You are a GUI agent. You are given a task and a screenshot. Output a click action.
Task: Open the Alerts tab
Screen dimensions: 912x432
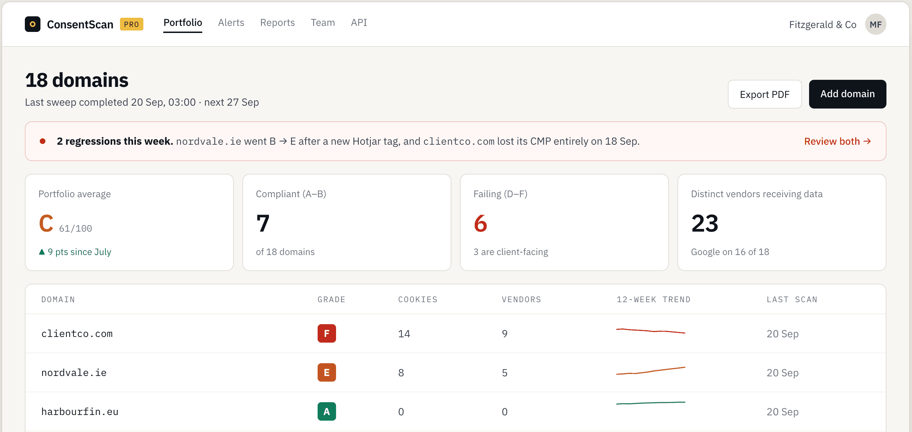(x=231, y=23)
